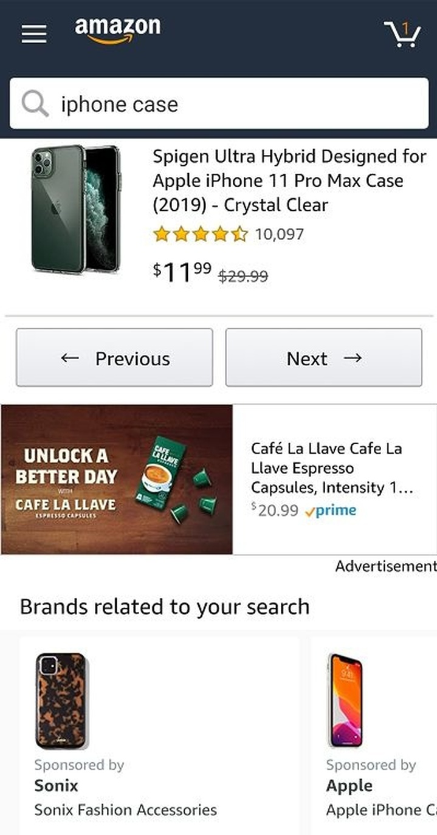Go to the Previous results page
This screenshot has width=437, height=835.
[114, 358]
